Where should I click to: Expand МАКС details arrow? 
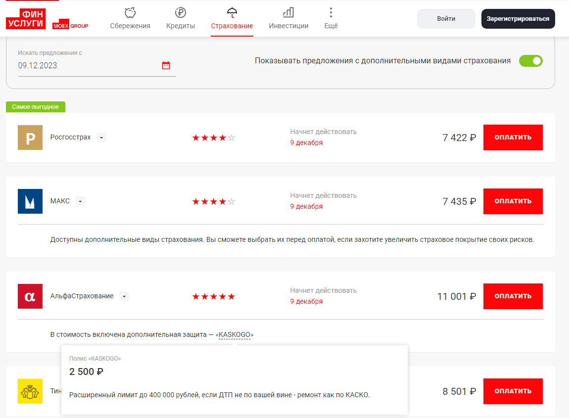pyautogui.click(x=80, y=201)
